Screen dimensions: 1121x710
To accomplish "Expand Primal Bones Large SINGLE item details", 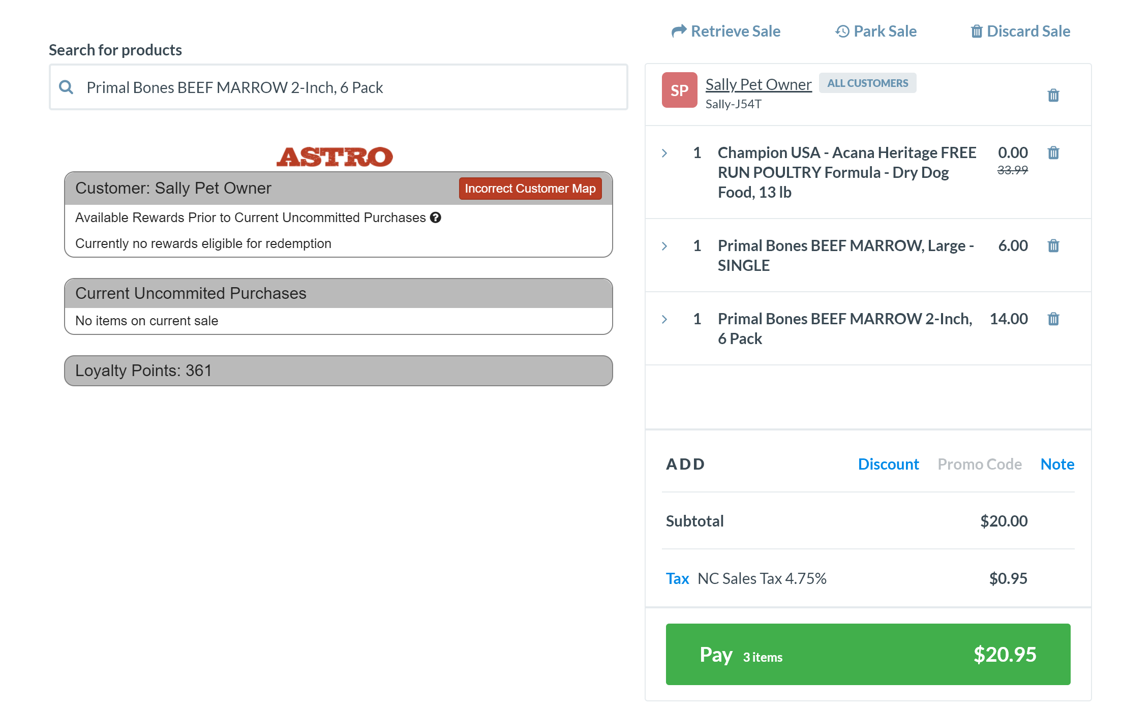I will pyautogui.click(x=664, y=246).
